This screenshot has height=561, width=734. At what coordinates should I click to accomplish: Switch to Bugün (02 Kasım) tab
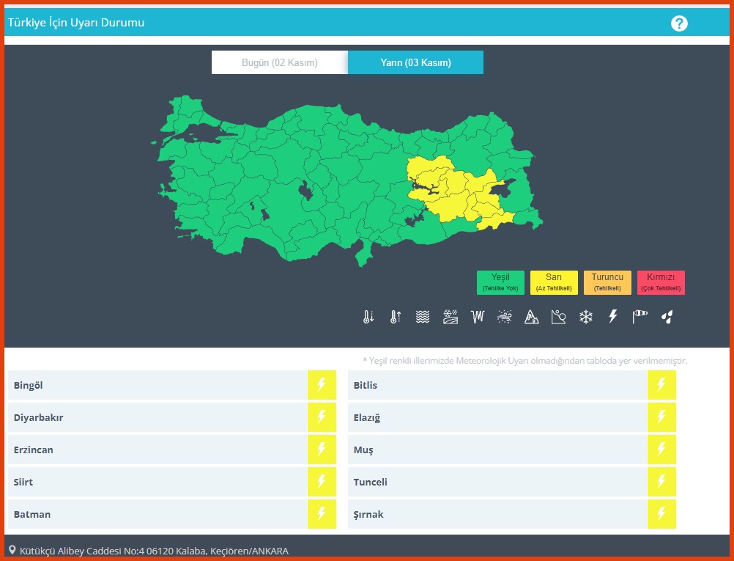(280, 62)
